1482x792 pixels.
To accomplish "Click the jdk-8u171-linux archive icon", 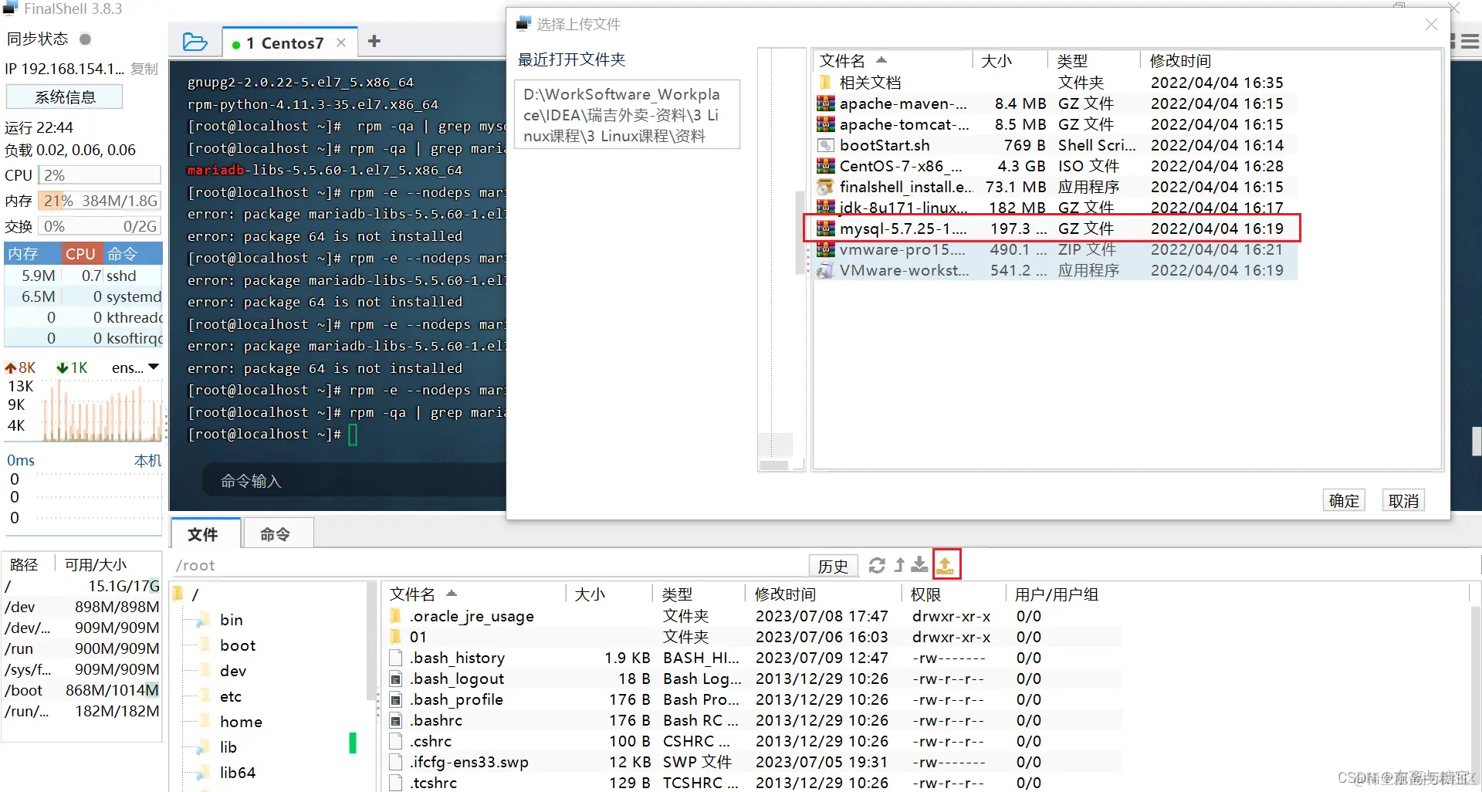I will 825,207.
